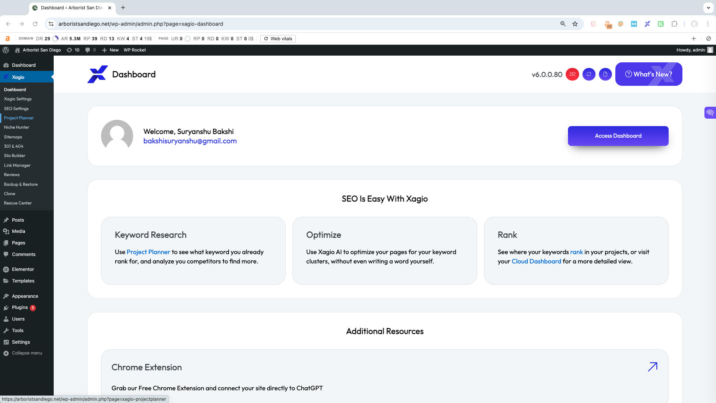Click the updates icon showing 10

(x=73, y=50)
